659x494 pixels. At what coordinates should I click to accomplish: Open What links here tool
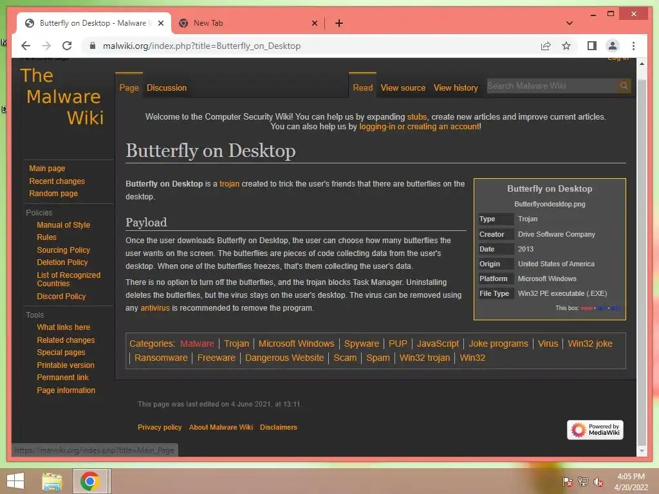point(64,327)
